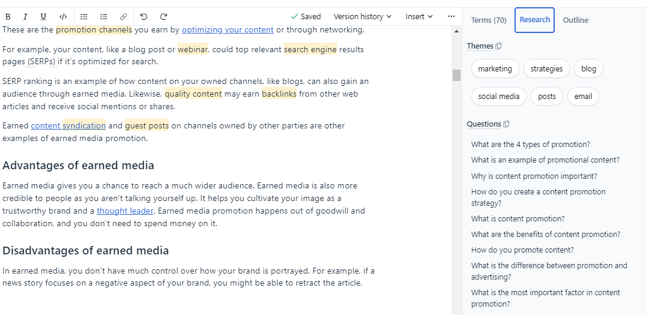Click How do you create a content promotion strategy?
Image resolution: width=646 pixels, height=315 pixels.
point(538,197)
